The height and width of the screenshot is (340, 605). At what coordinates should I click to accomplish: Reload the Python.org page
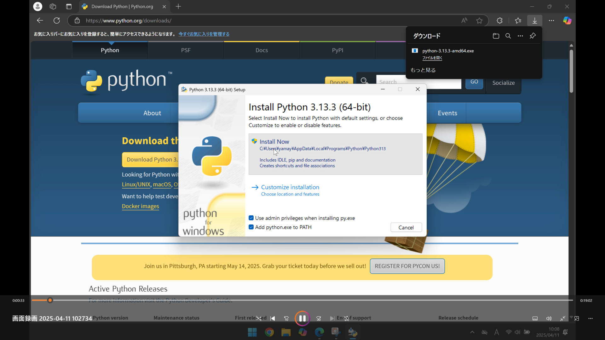point(57,20)
